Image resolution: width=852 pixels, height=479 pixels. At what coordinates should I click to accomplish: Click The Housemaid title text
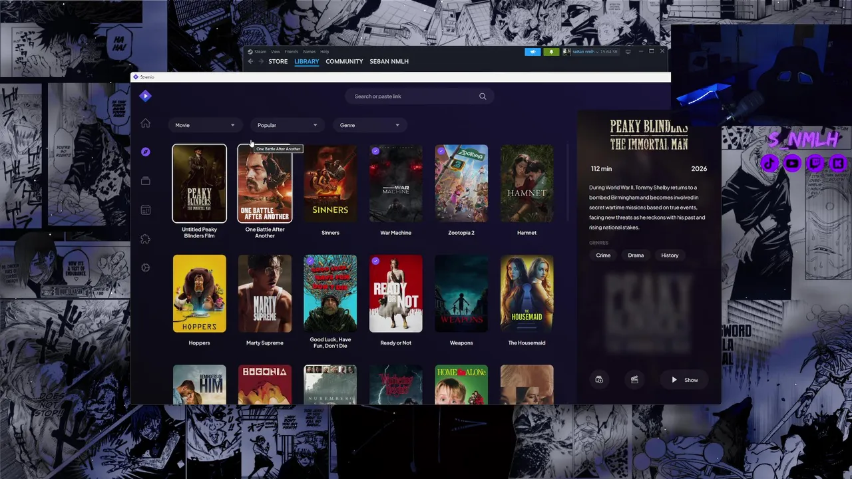click(527, 343)
